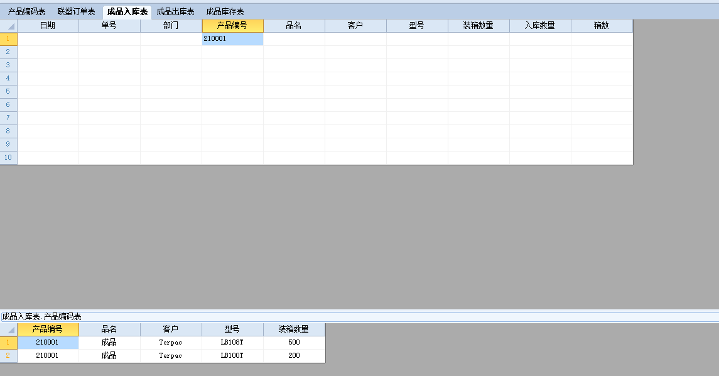Select row header 5 in upper grid

pos(9,92)
